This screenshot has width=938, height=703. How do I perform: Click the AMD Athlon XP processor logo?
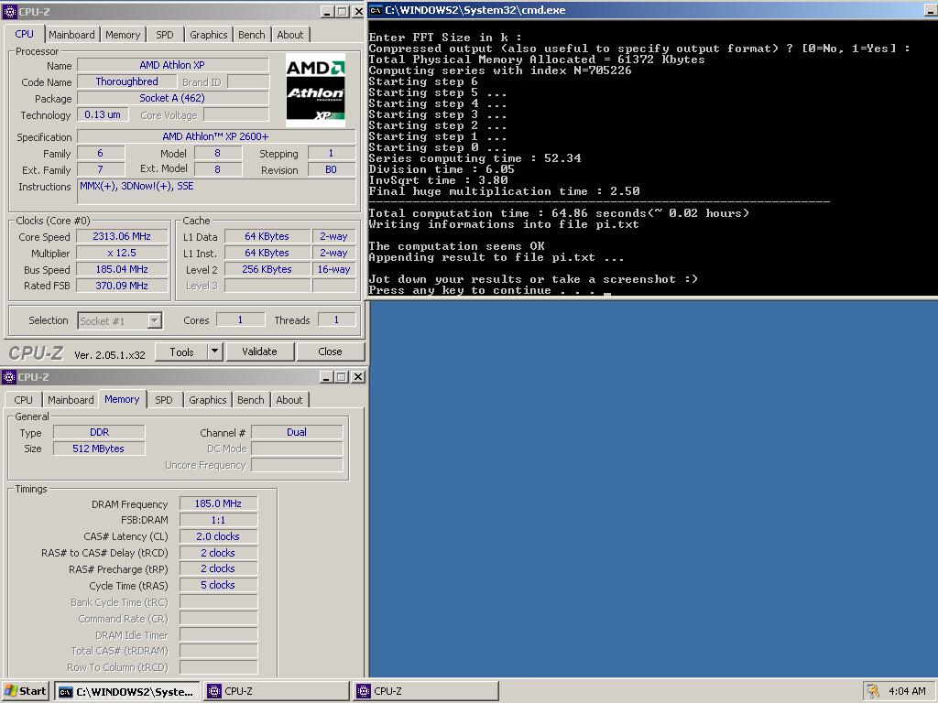pyautogui.click(x=315, y=91)
